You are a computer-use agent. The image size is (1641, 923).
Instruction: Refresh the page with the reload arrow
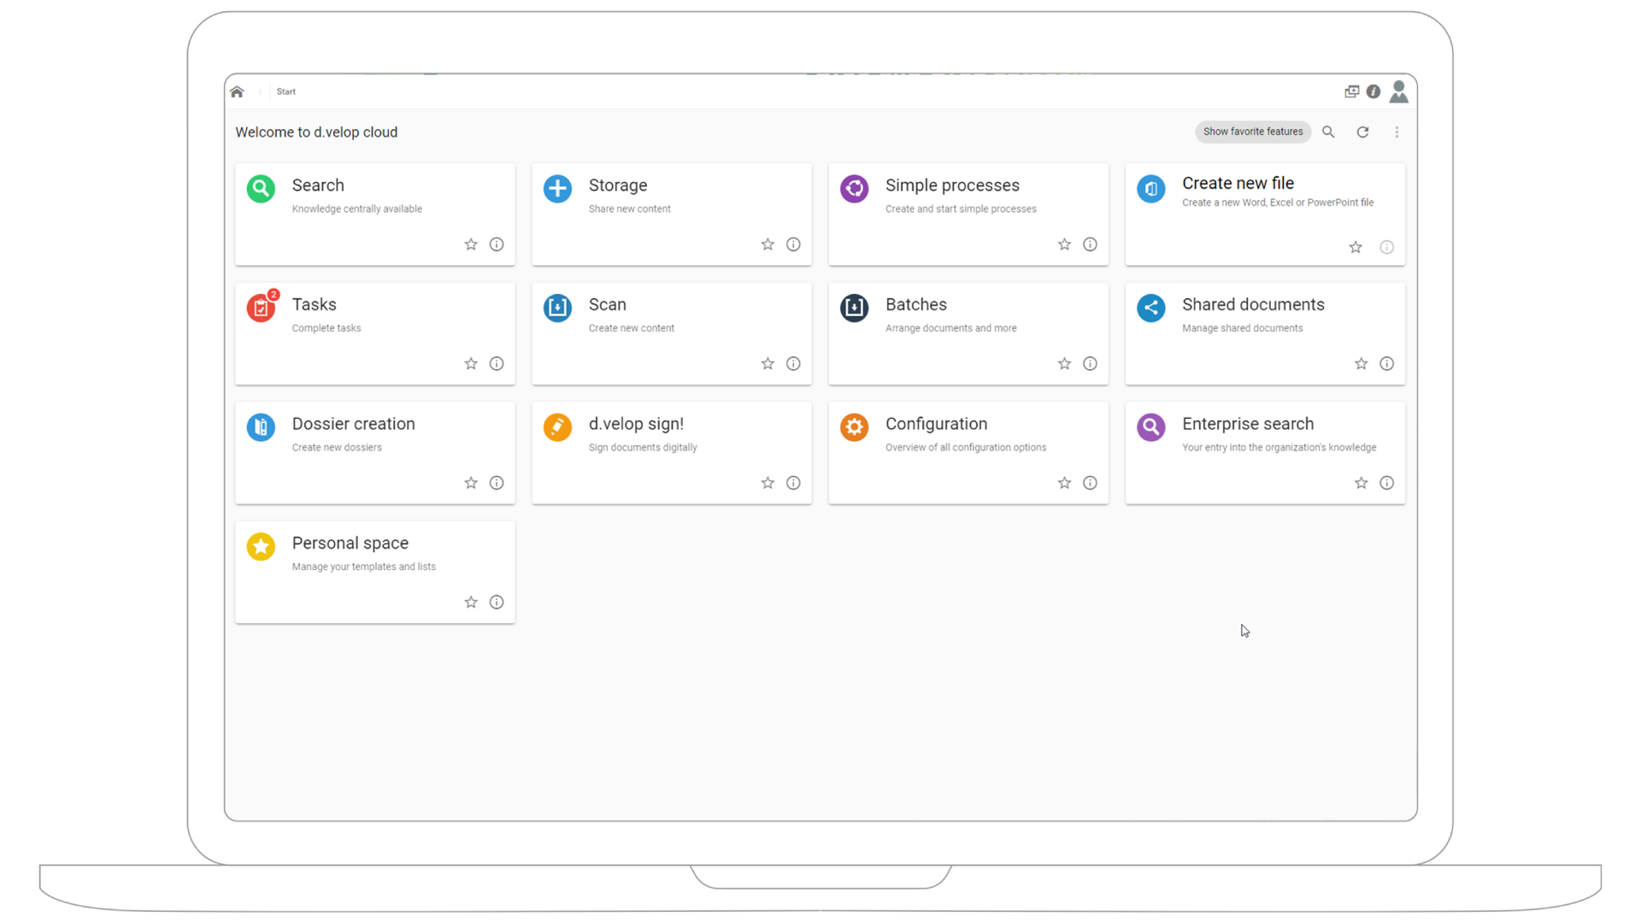coord(1362,132)
